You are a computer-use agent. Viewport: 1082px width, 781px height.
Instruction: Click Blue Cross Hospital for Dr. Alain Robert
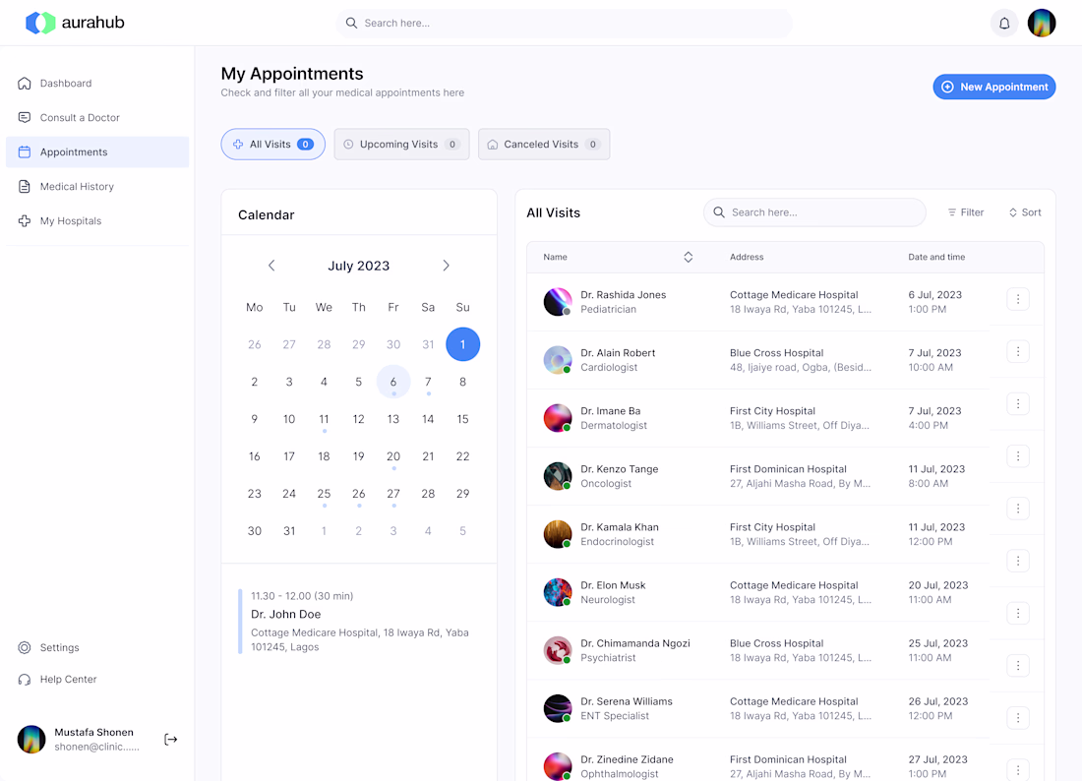(776, 353)
